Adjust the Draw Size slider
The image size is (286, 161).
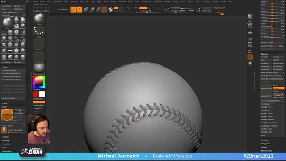point(182,11)
